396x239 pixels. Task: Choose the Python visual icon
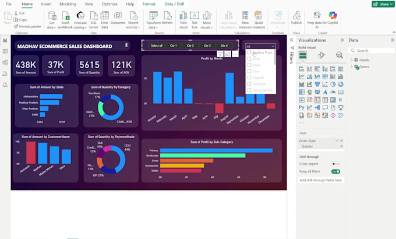pos(302,107)
